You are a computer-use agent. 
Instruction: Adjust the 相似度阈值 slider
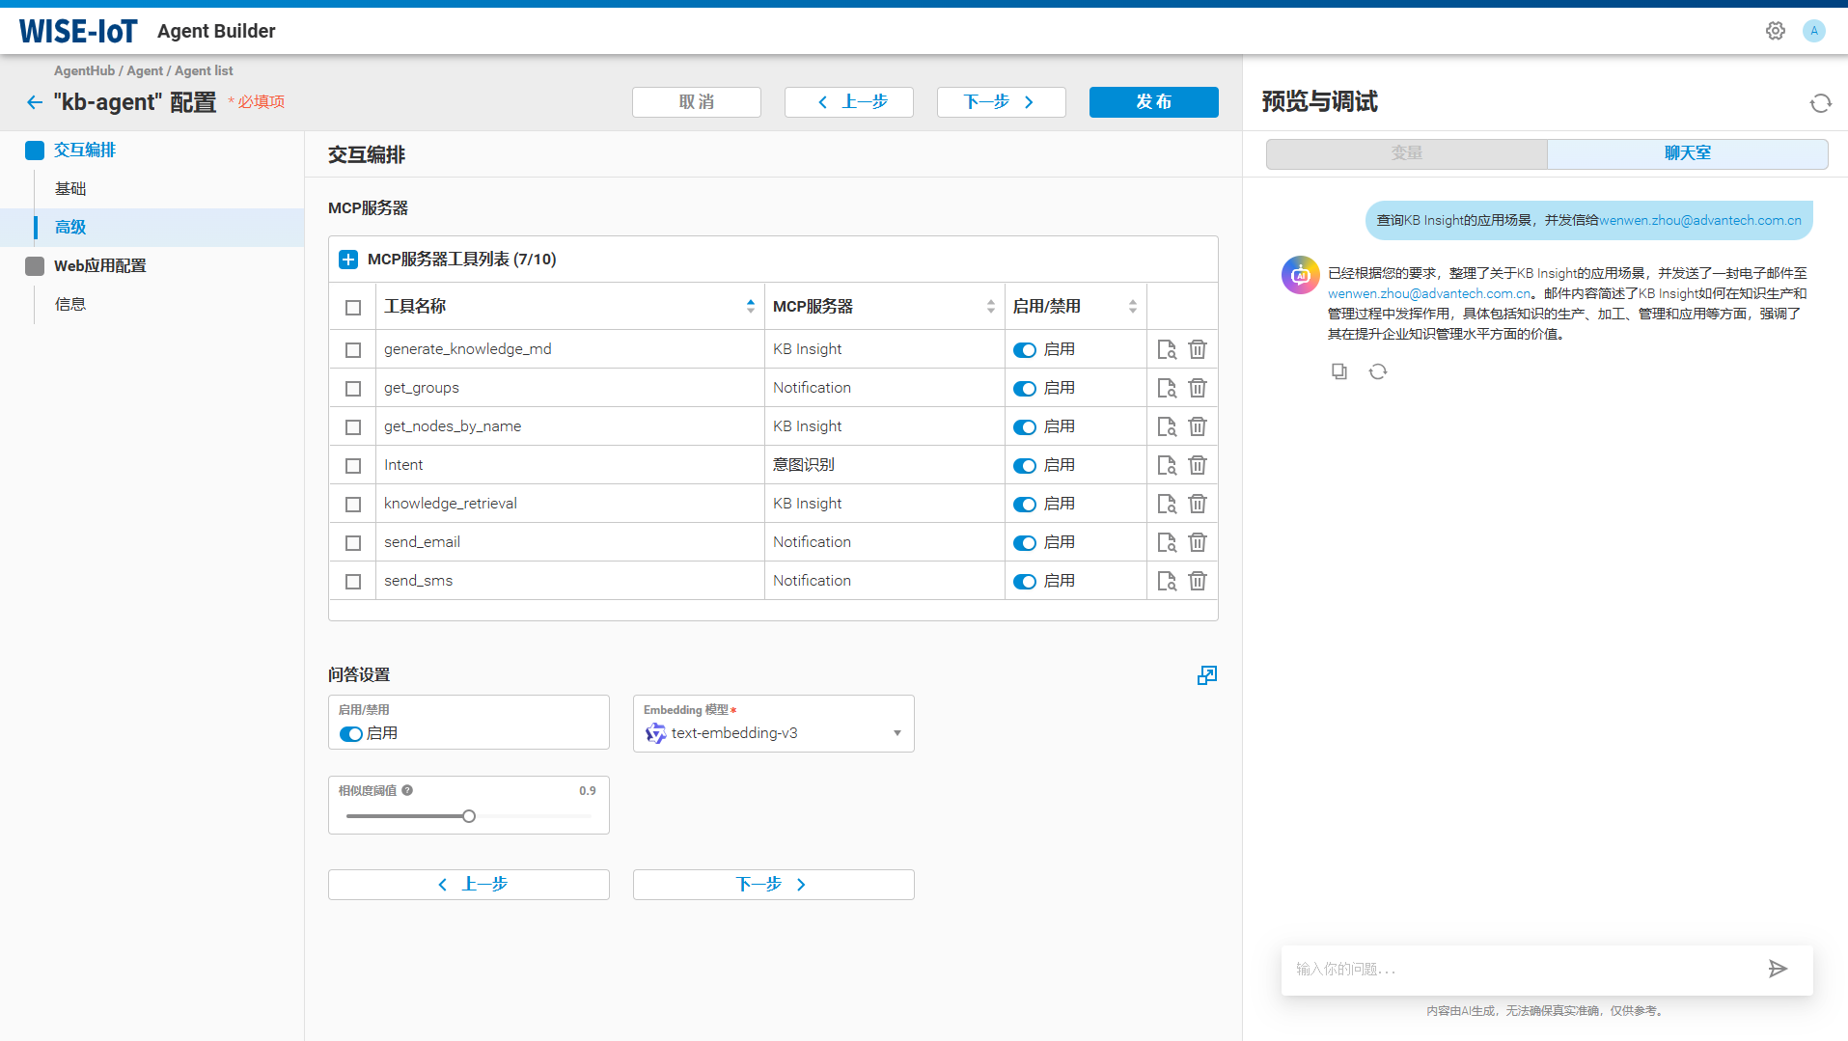coord(469,815)
